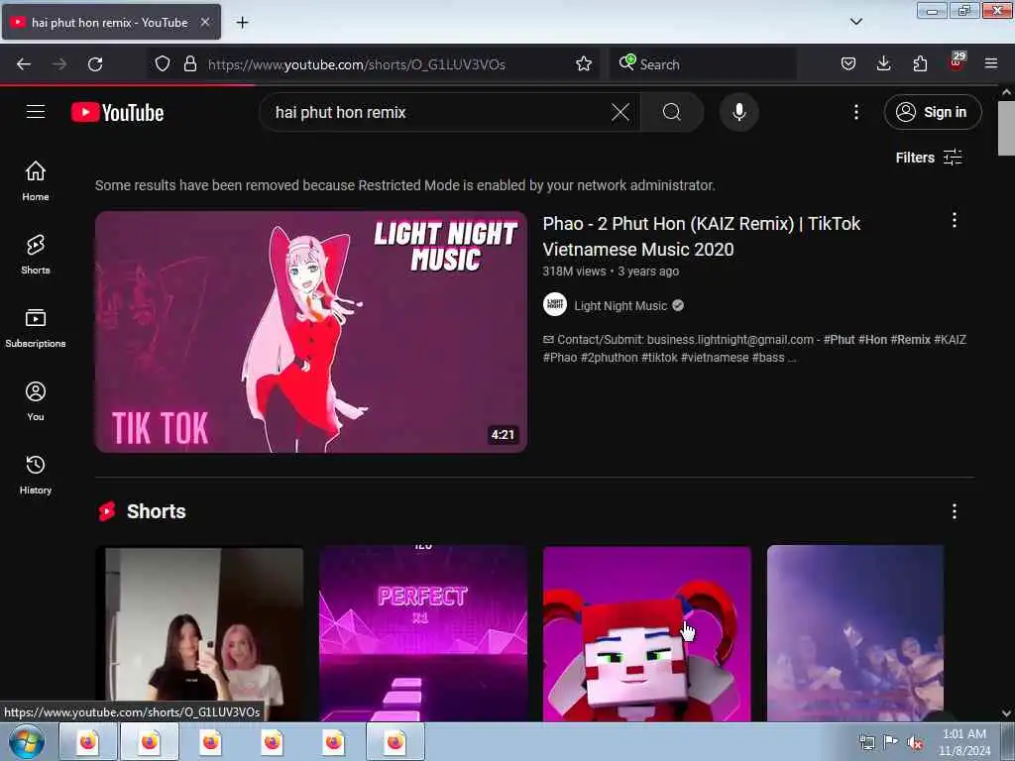Click the Shorts section heading
The image size is (1015, 761).
coord(156,512)
